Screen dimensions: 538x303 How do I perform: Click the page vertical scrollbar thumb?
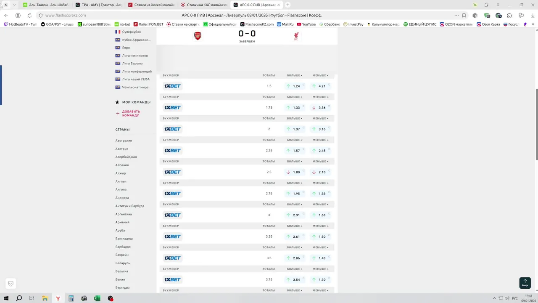coord(536,124)
